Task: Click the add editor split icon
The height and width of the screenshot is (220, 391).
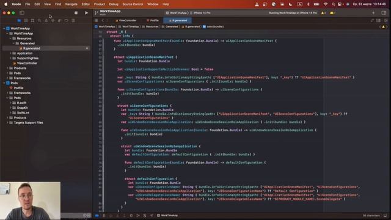Action: pyautogui.click(x=386, y=20)
